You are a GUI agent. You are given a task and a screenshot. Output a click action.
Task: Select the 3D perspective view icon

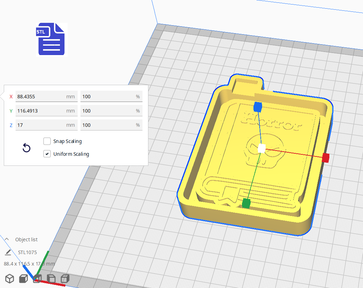[9, 279]
